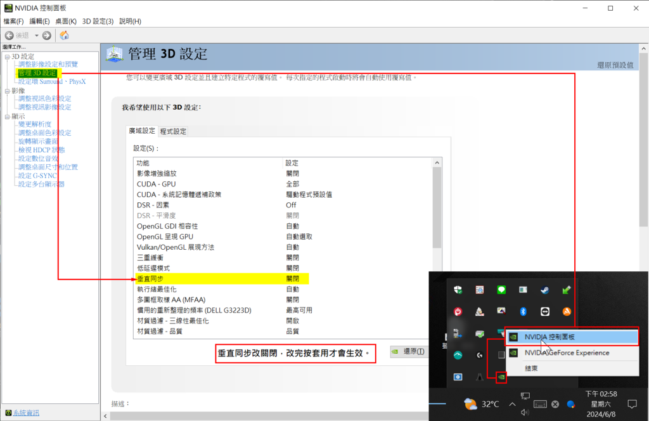Viewport: 649px width, 421px height.
Task: Open the 系統資訊 link
Action: (25, 412)
